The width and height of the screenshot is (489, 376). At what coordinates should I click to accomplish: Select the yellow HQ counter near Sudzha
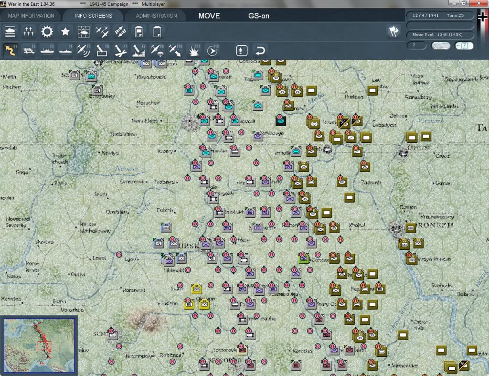189,304
